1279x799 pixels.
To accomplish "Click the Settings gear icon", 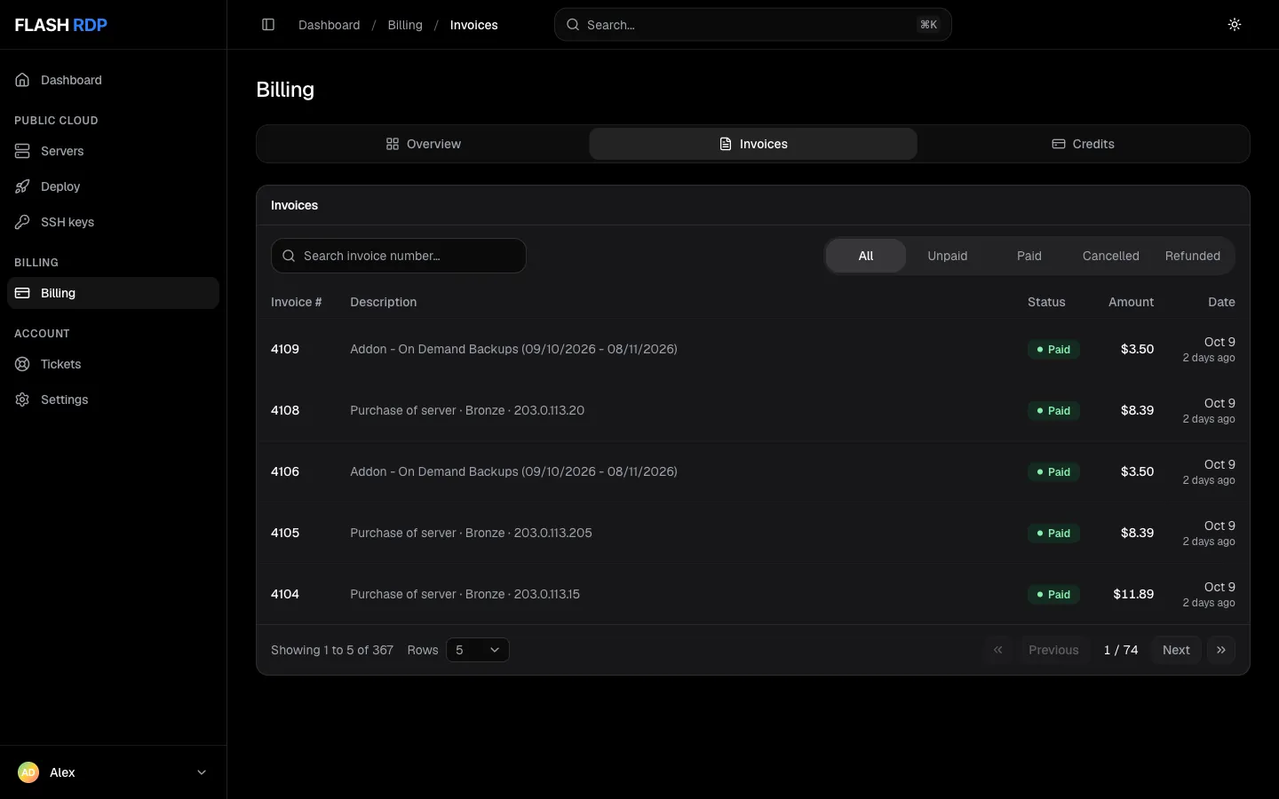I will (22, 399).
